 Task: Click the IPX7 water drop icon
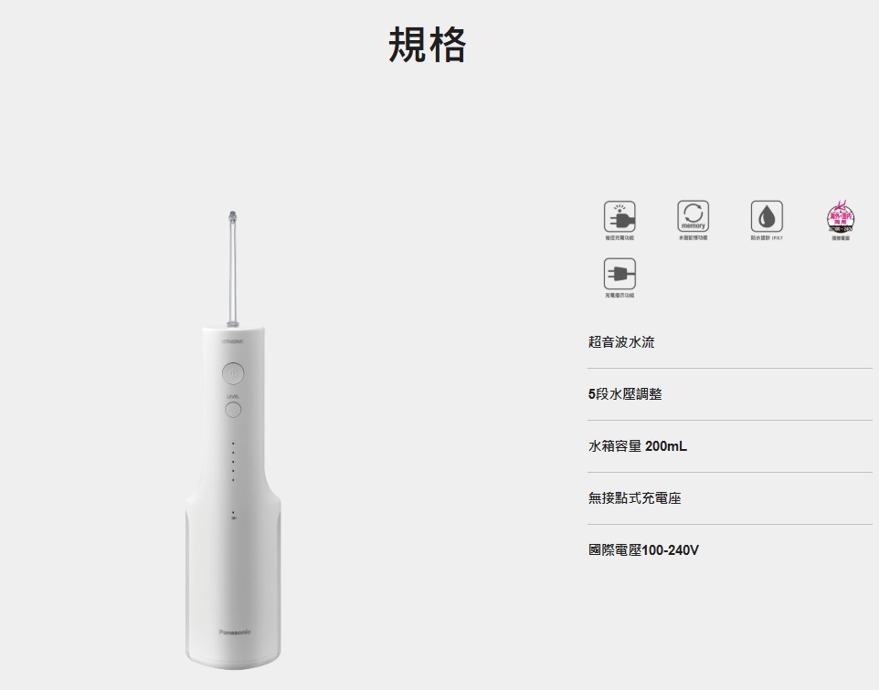coord(767,216)
